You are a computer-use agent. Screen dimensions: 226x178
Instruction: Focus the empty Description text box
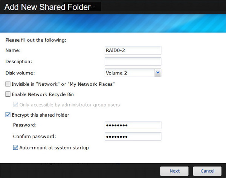tap(133, 61)
